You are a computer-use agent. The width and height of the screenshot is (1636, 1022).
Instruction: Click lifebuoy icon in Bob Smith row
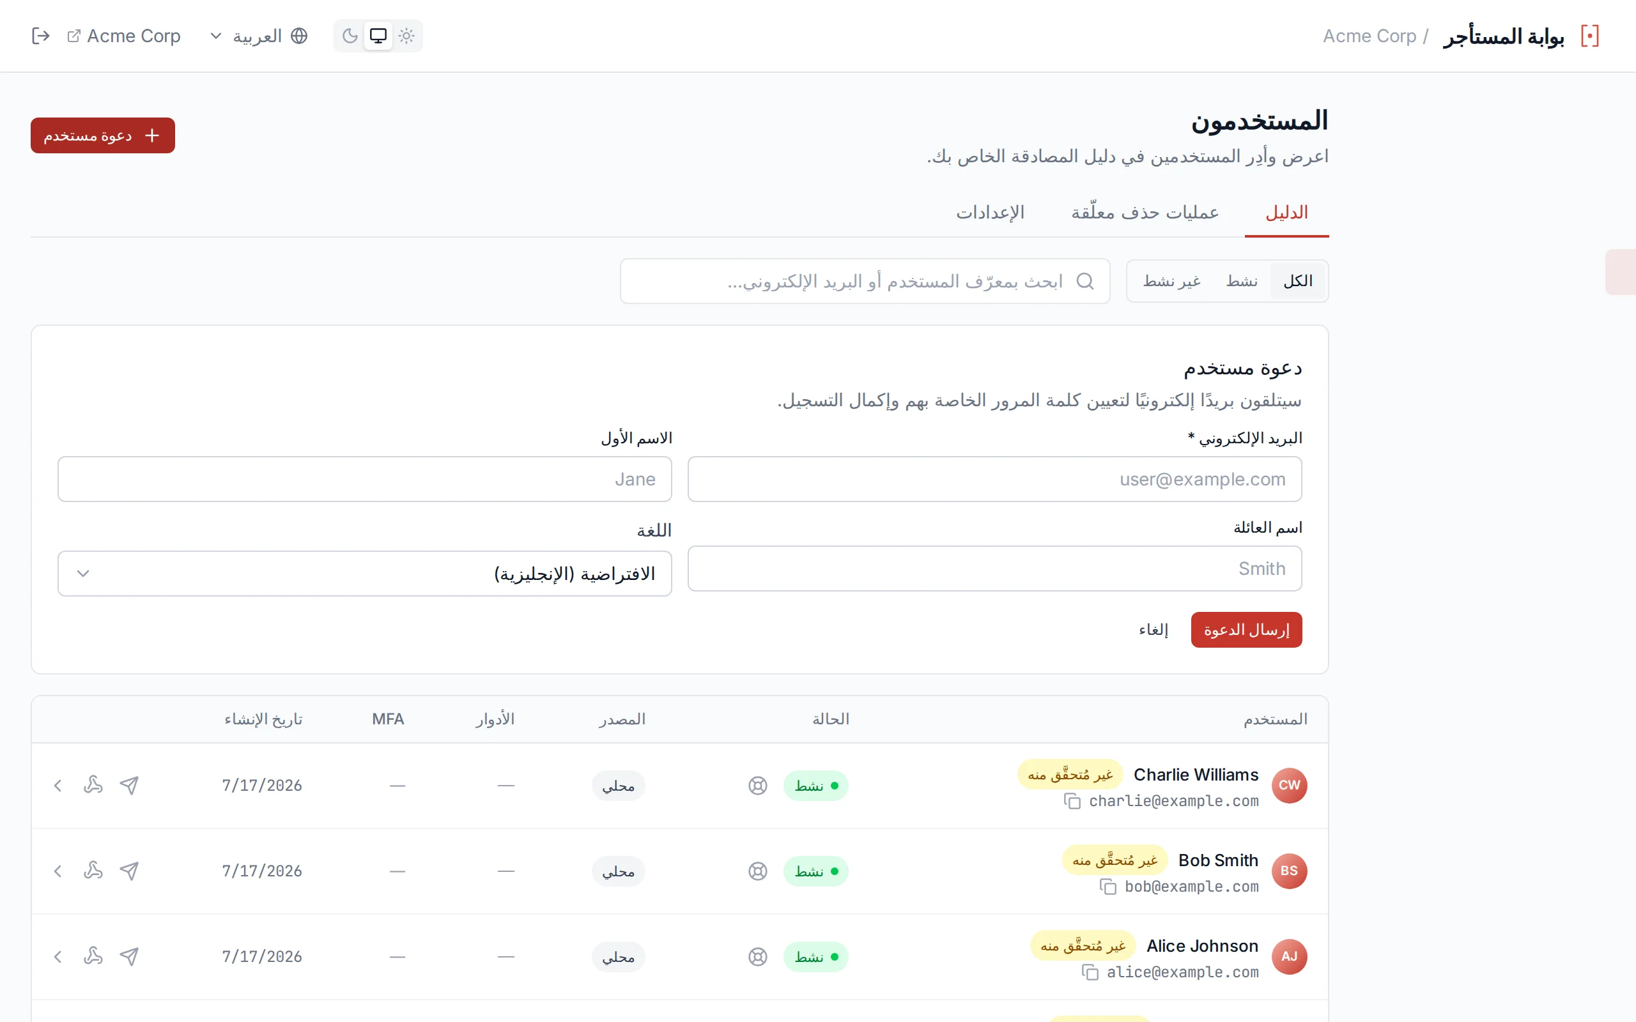point(758,872)
